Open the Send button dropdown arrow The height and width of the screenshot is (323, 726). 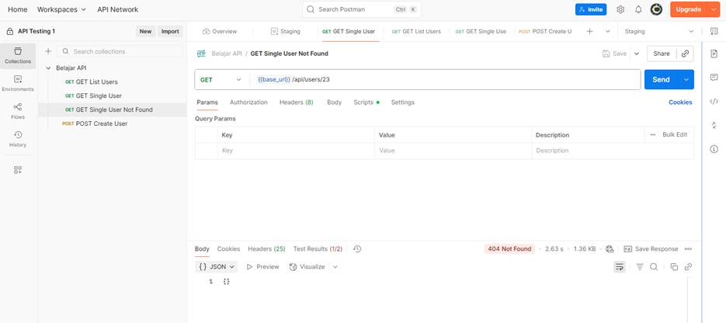click(x=686, y=80)
